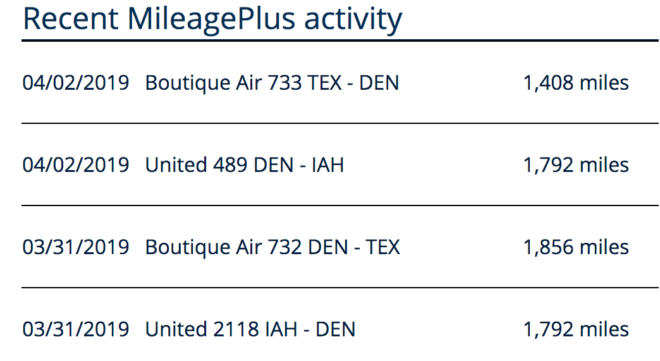The height and width of the screenshot is (361, 660).
Task: Click the 1,792 miles for United 489
Action: click(576, 164)
